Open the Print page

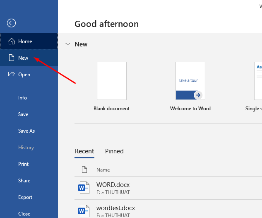[29, 164]
